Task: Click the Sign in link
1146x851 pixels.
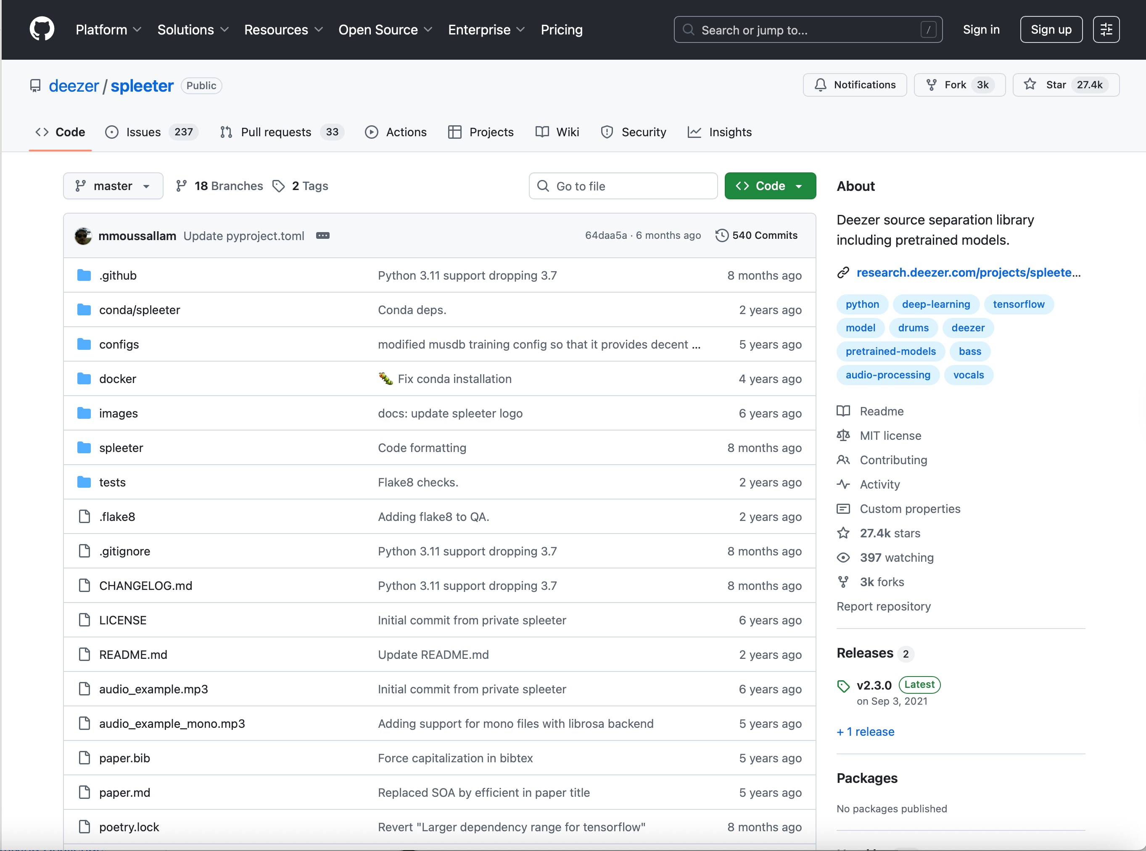Action: [981, 29]
